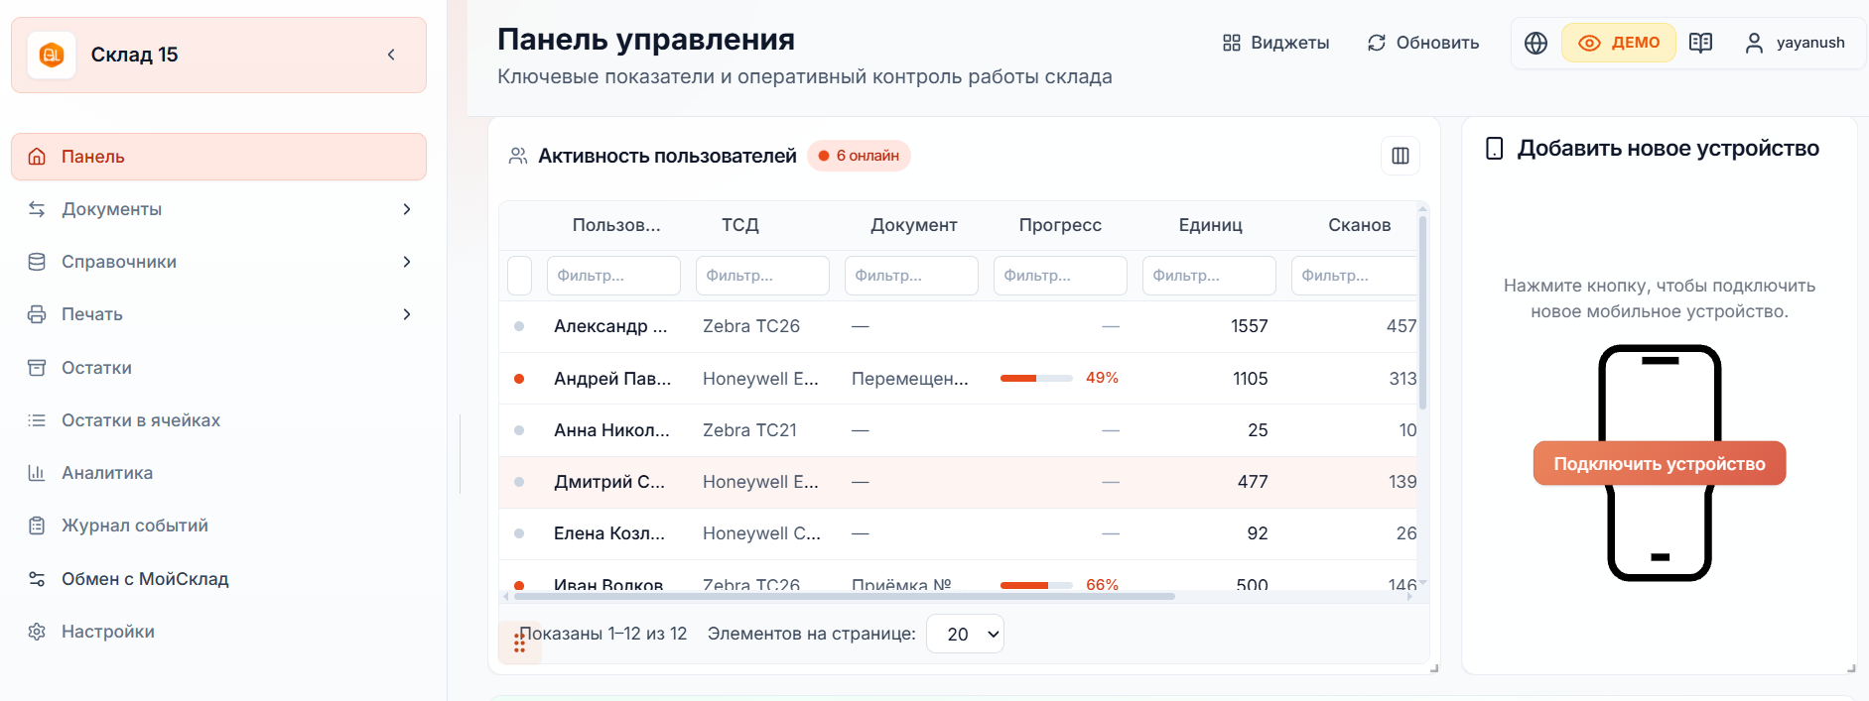The image size is (1869, 701).
Task: Go to Остатки в ячейках page
Action: 218,420
